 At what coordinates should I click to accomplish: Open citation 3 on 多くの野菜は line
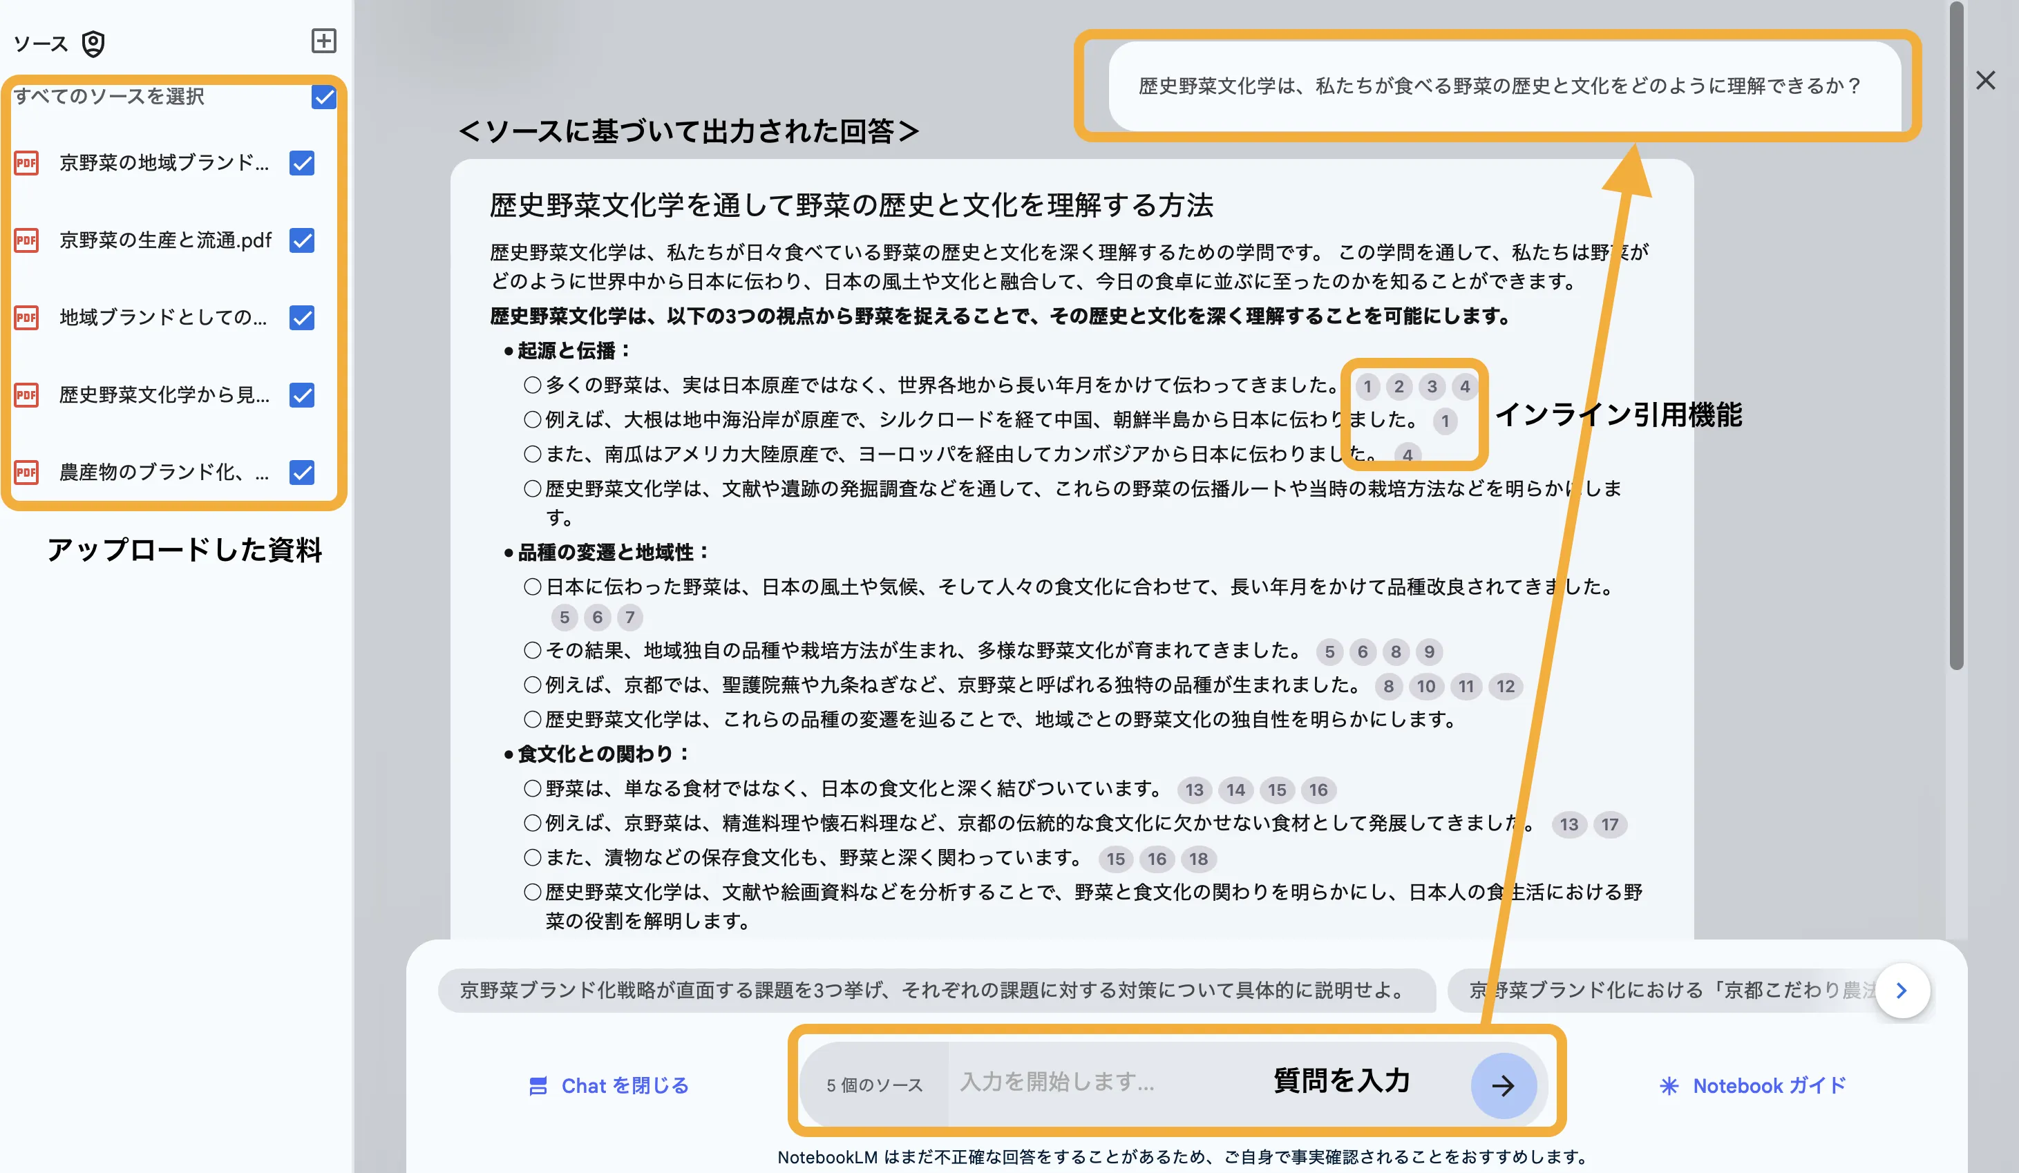(1432, 387)
